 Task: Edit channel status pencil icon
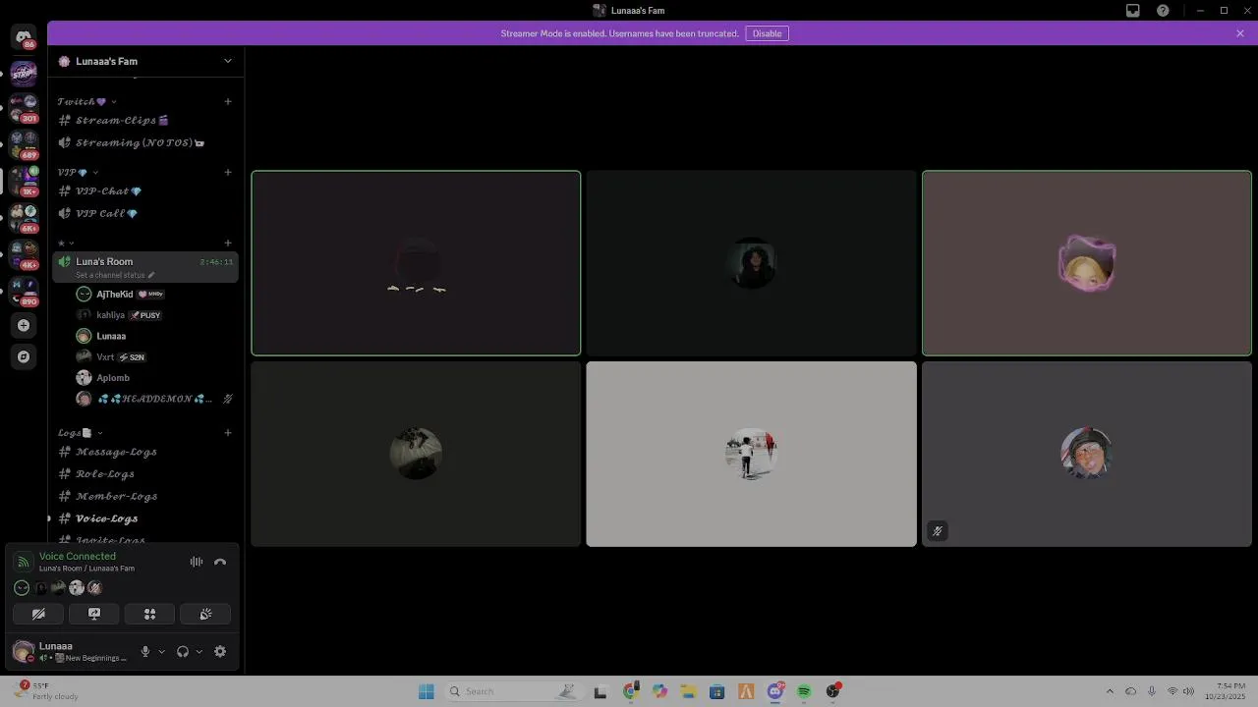[x=151, y=275]
